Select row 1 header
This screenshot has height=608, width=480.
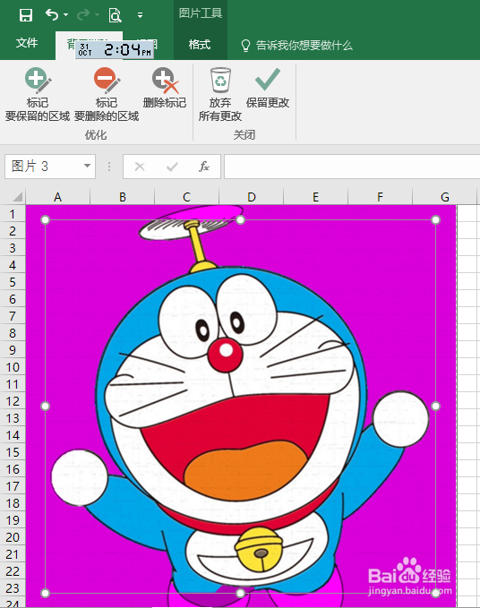13,214
